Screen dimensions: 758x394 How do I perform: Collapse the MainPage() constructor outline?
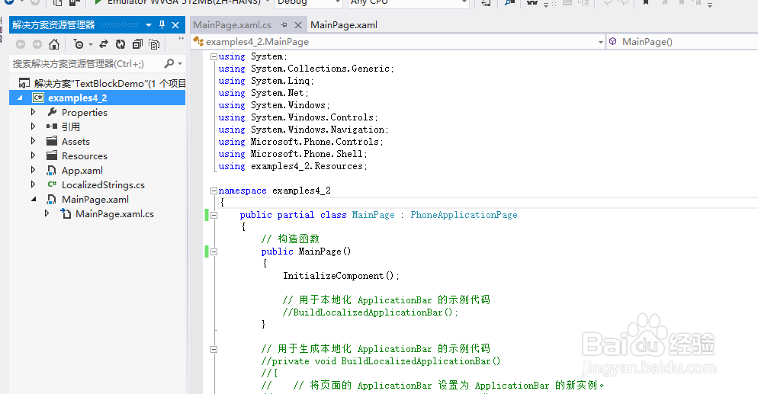(x=214, y=251)
